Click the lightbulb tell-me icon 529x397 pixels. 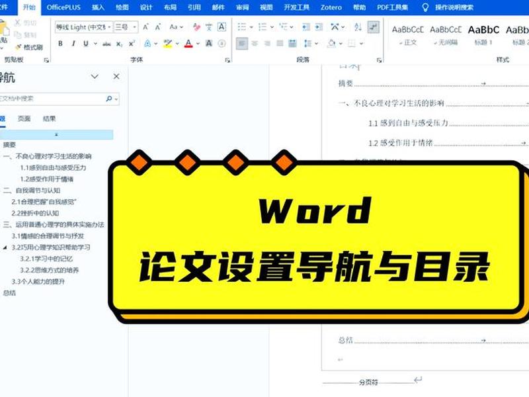425,7
